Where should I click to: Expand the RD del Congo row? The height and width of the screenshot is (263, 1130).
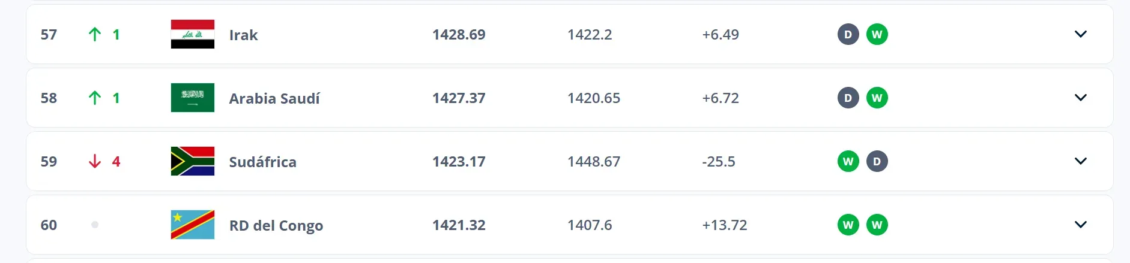coord(1080,225)
